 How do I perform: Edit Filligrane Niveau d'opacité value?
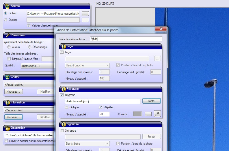(104, 114)
